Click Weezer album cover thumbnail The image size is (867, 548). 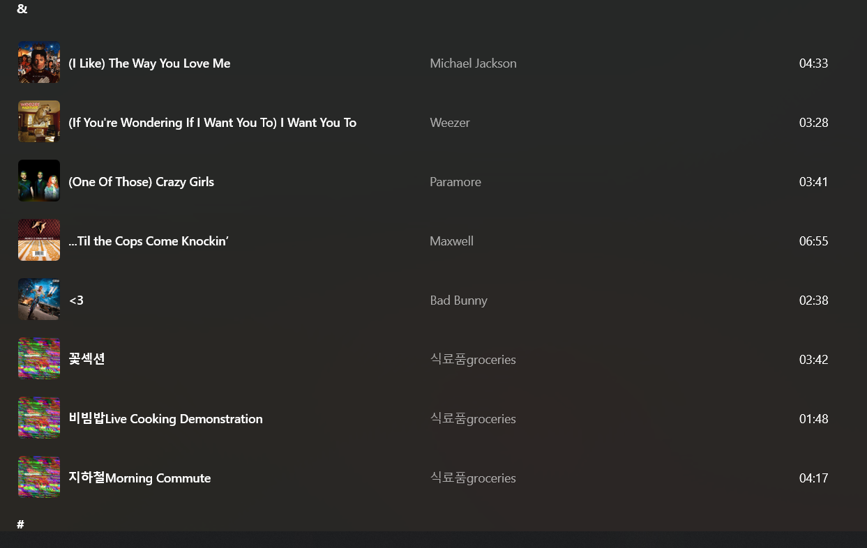(39, 122)
